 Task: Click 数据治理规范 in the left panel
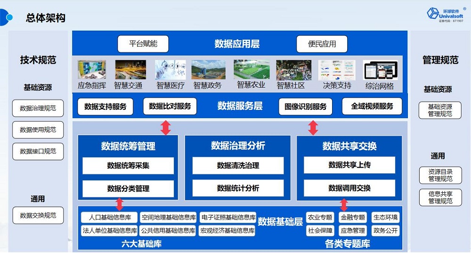click(38, 108)
